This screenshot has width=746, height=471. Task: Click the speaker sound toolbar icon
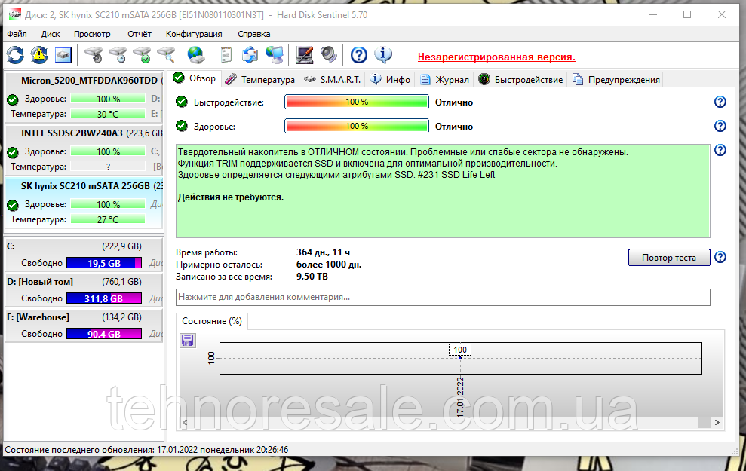tap(328, 55)
